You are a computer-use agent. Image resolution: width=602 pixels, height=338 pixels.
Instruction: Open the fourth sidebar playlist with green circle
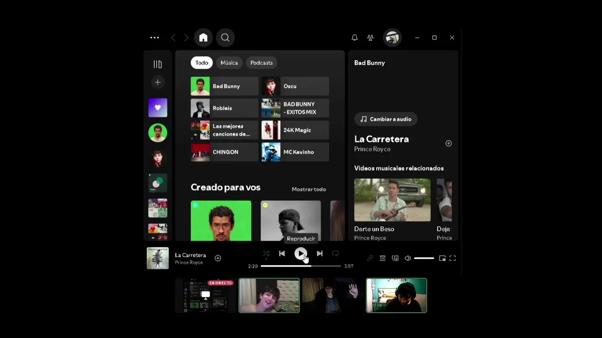coord(158,183)
